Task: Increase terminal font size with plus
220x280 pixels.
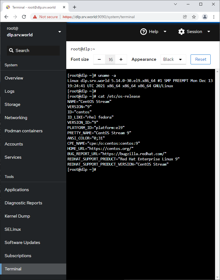Action: click(121, 59)
